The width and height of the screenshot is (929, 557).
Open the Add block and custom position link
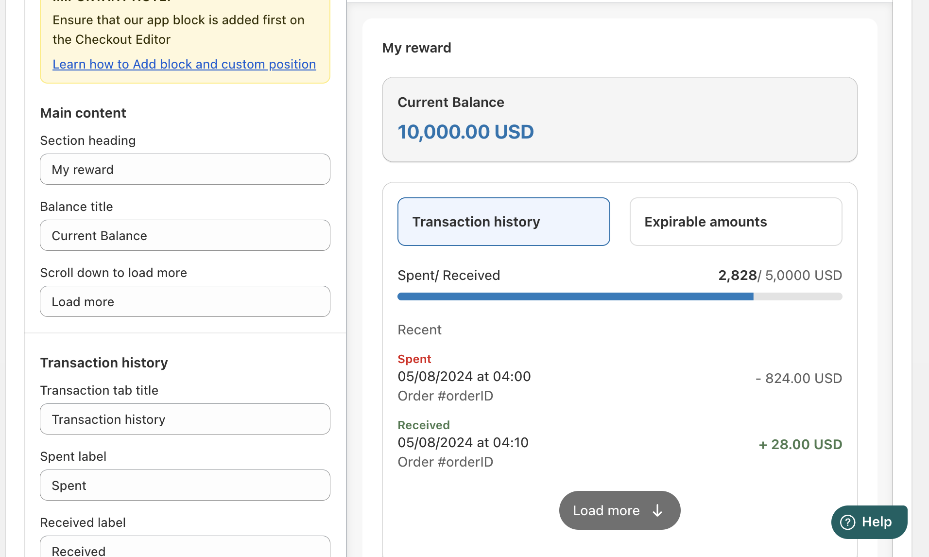(x=184, y=64)
